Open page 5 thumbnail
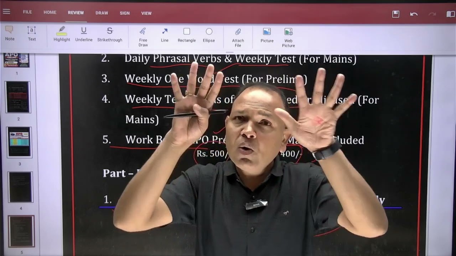456x256 pixels. [x=21, y=231]
